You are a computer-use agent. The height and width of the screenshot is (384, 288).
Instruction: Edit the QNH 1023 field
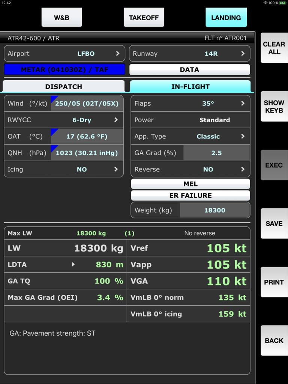(87, 153)
